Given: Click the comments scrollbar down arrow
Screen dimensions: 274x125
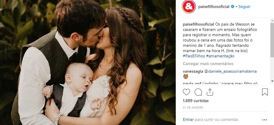Looking at the screenshot, I should click(x=272, y=81).
